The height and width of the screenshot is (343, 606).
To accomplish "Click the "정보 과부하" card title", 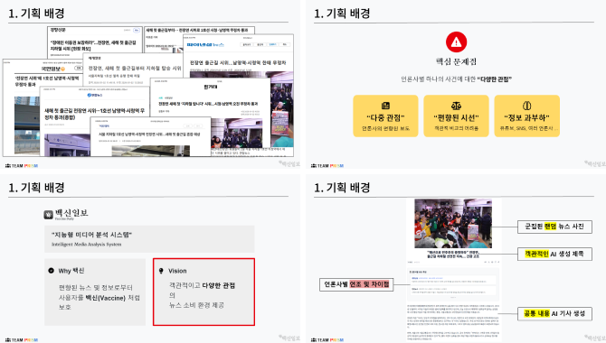I will 526,117.
